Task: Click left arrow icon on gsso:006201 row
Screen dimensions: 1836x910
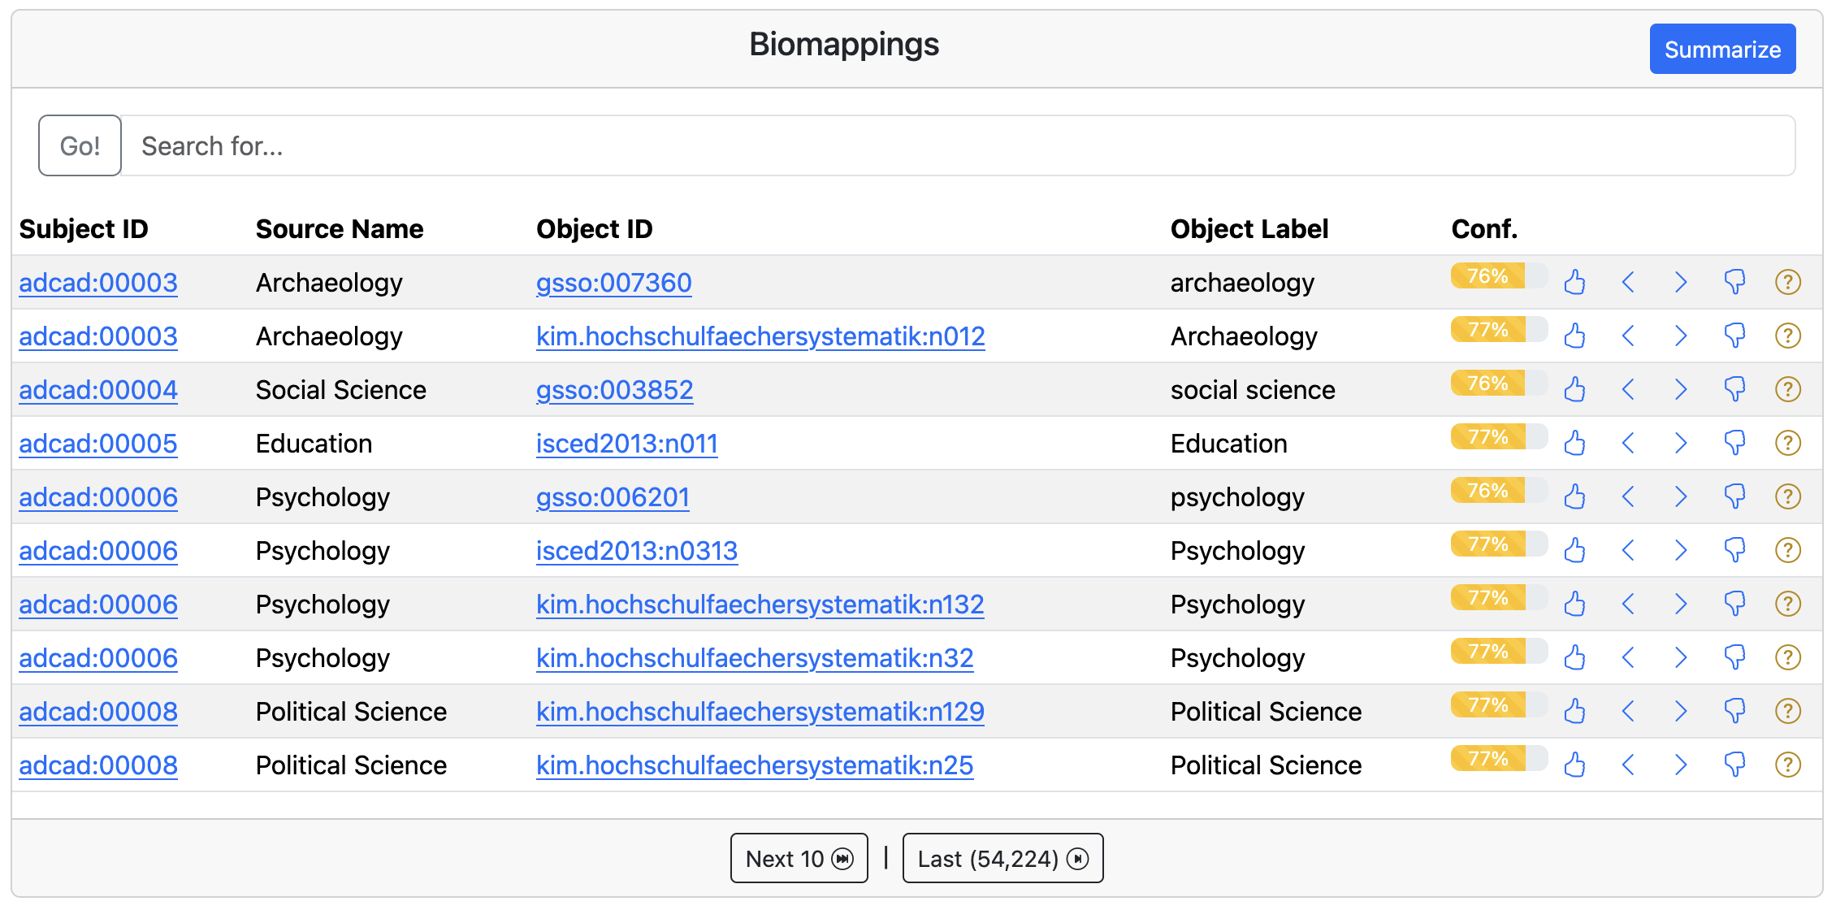Action: [x=1628, y=496]
